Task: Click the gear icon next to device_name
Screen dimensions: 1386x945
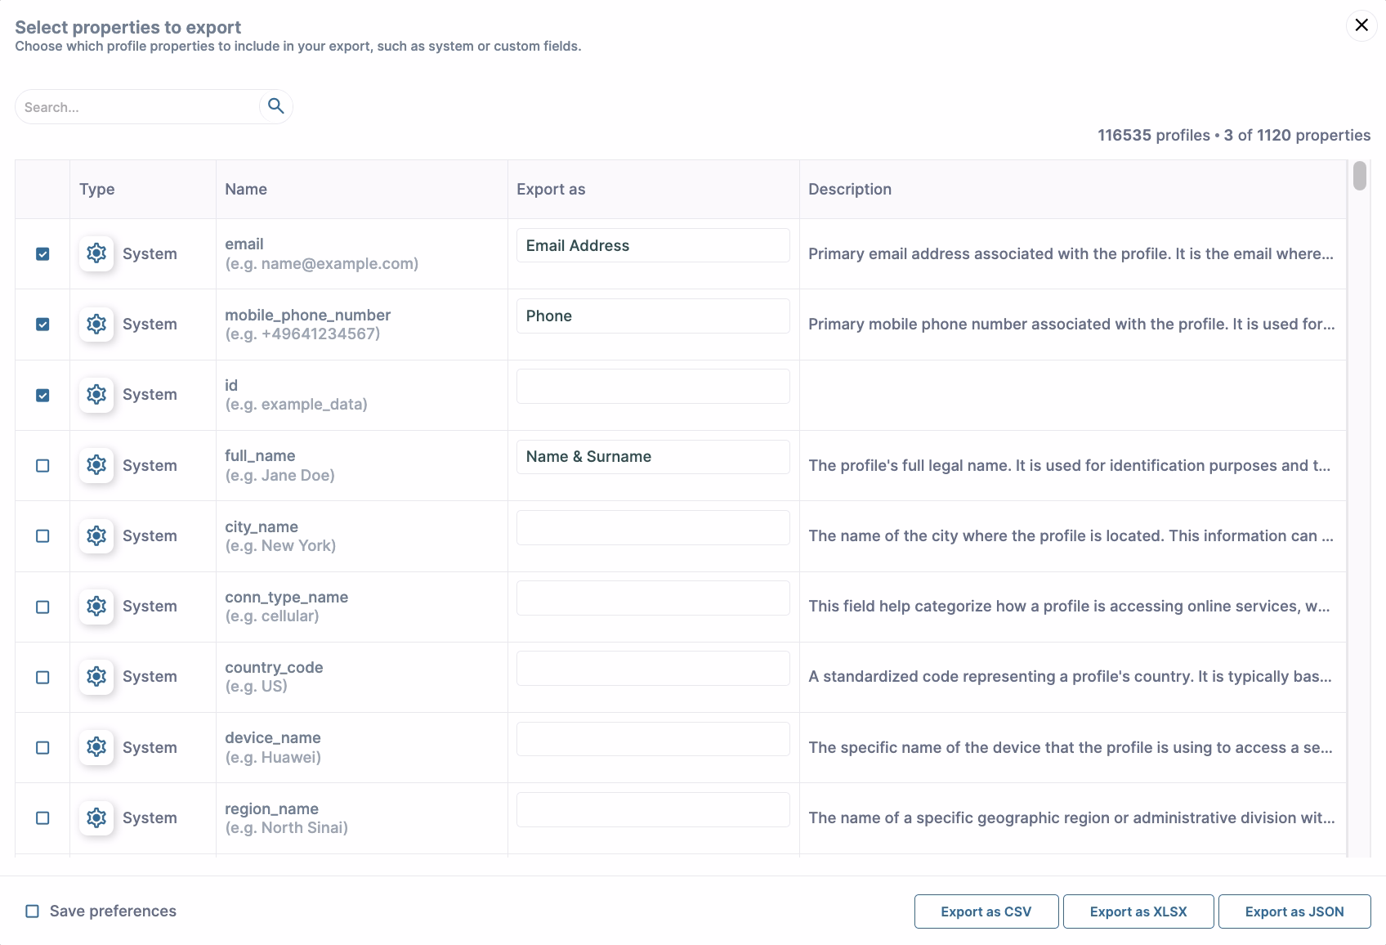Action: (96, 746)
